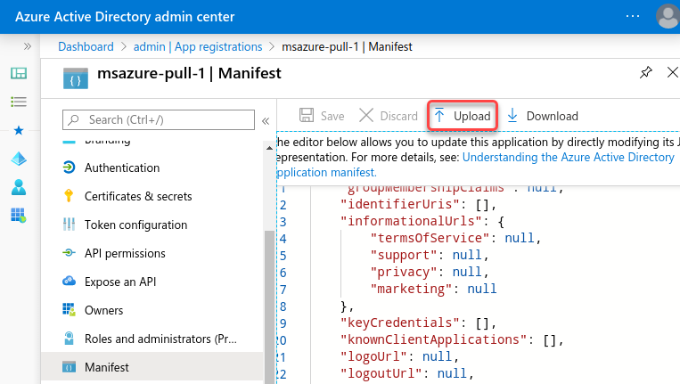The height and width of the screenshot is (384, 680).
Task: Open the Dashboard icon in left rail
Action: pos(18,73)
